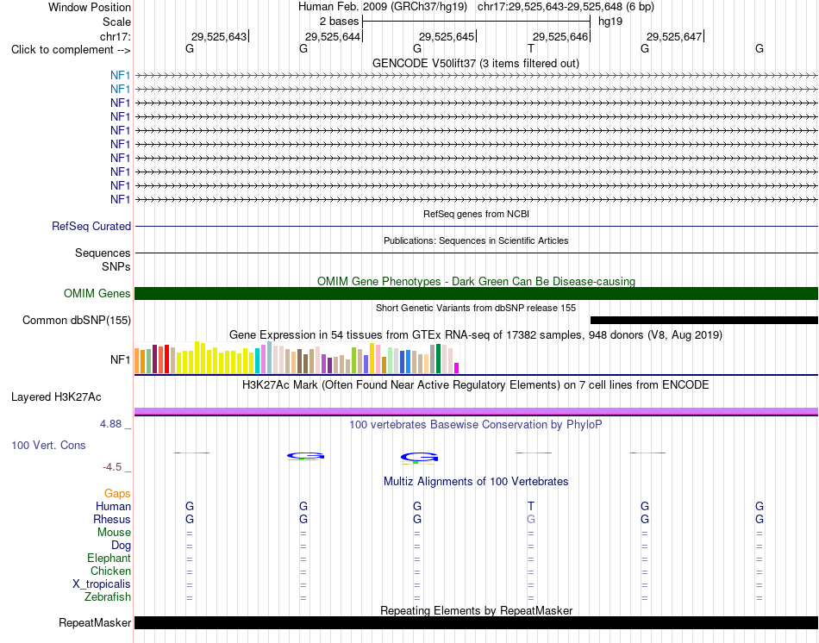Click the Window Position label
Viewport: 819px width, 643px height.
click(x=90, y=7)
